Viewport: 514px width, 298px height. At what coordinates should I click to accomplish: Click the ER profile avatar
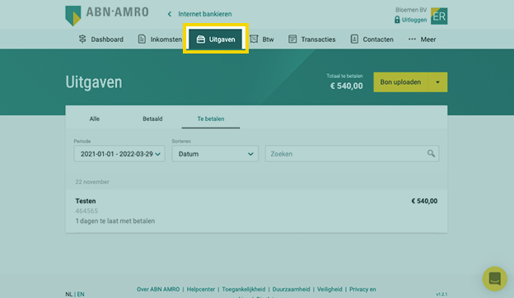pyautogui.click(x=439, y=16)
